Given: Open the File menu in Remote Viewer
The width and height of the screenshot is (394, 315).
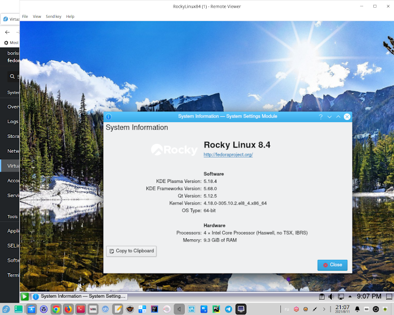Looking at the screenshot, I should [25, 17].
